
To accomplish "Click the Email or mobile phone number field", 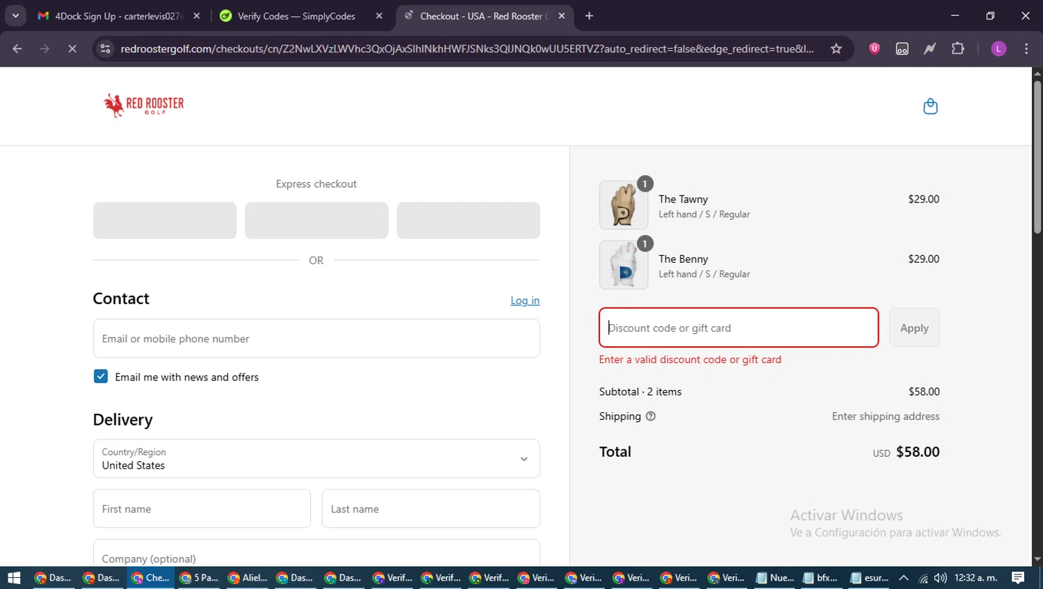I will click(x=316, y=339).
